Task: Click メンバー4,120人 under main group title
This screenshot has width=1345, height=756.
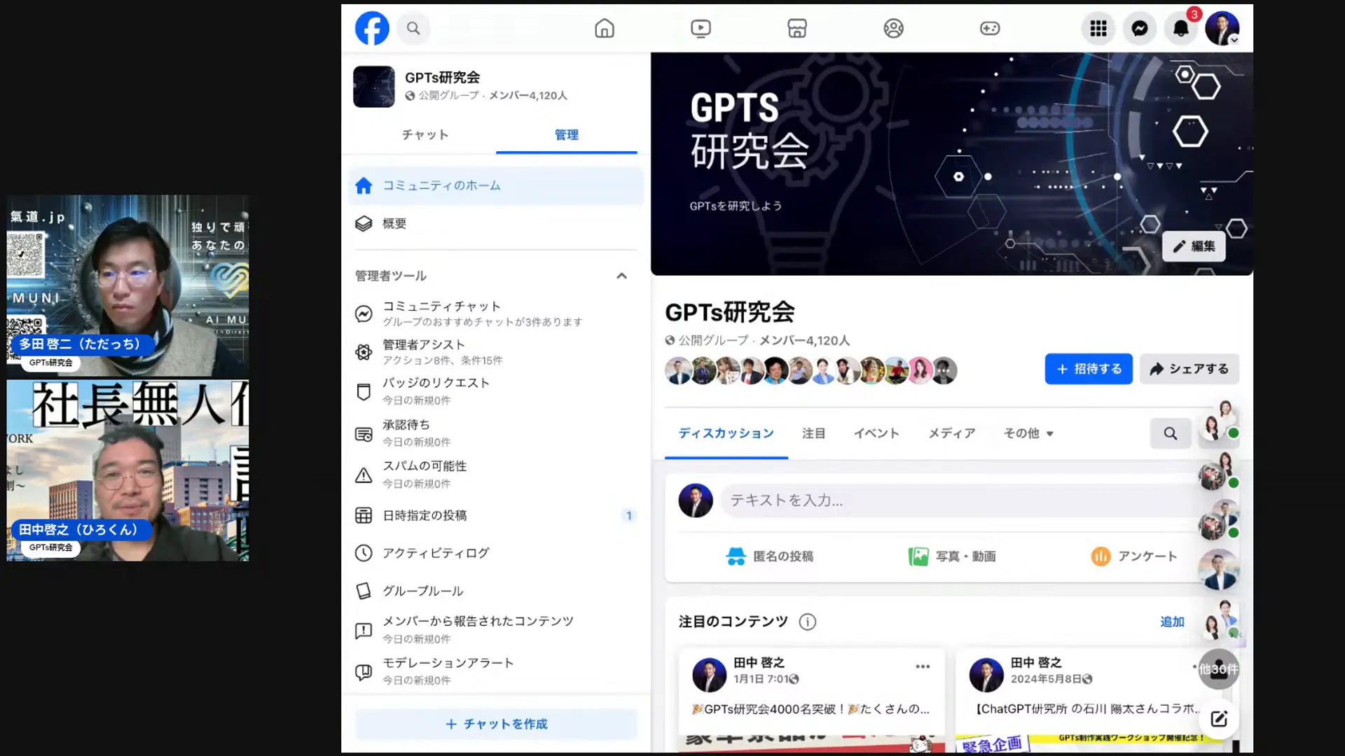Action: (x=804, y=341)
